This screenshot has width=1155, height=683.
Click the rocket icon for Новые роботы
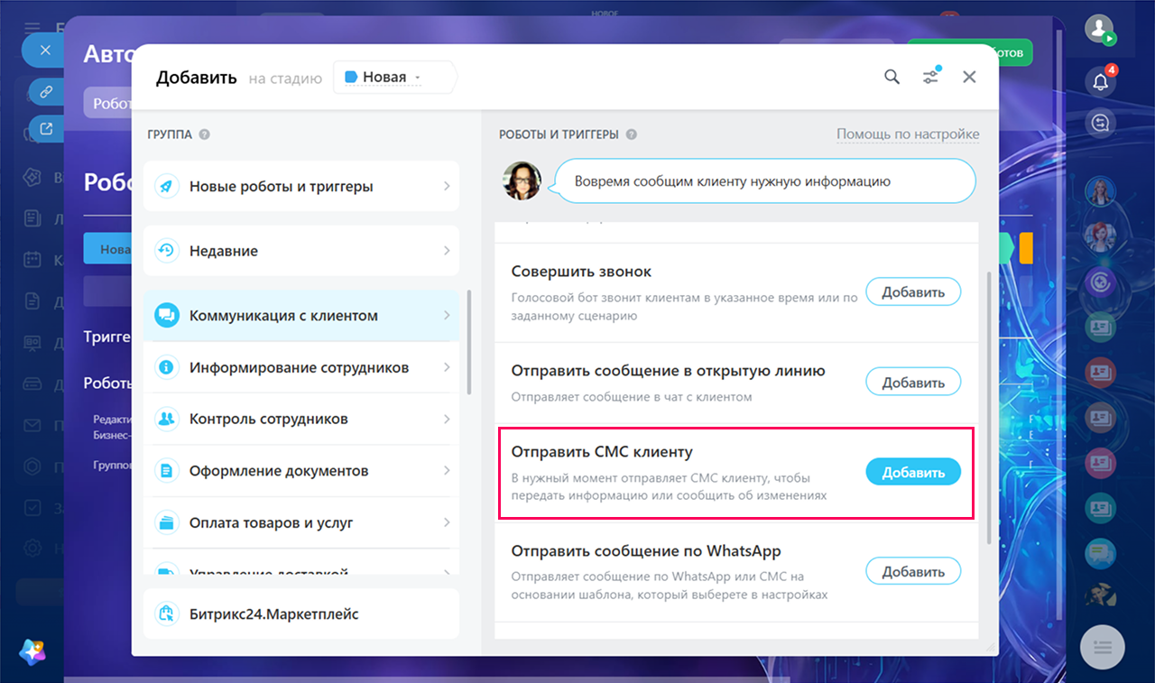[166, 187]
